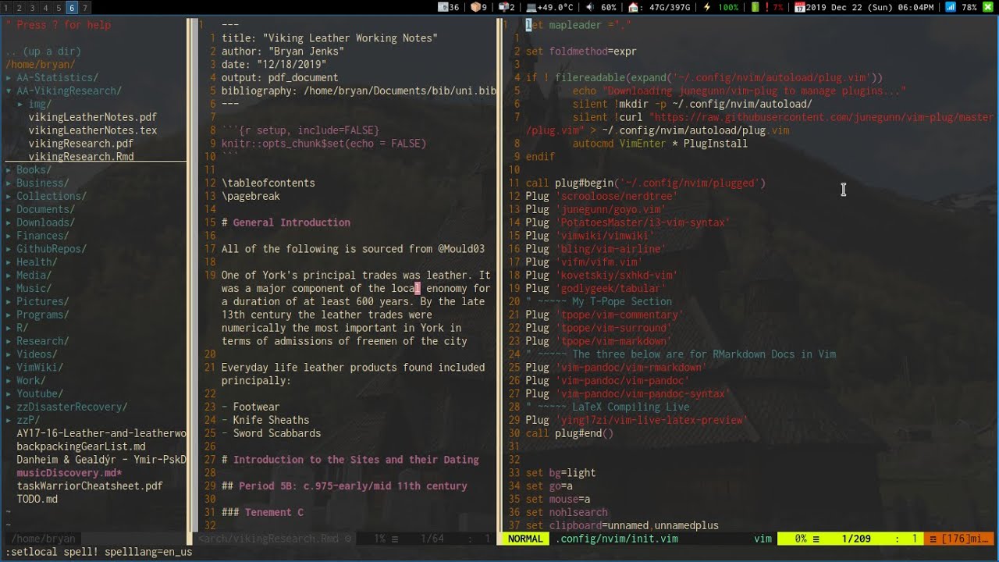
Task: Click the 'set nohlsearch' line
Action: pyautogui.click(x=567, y=514)
